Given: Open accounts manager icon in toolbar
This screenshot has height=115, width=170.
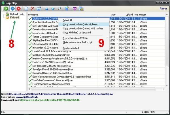Looking at the screenshot, I should 67,9.
